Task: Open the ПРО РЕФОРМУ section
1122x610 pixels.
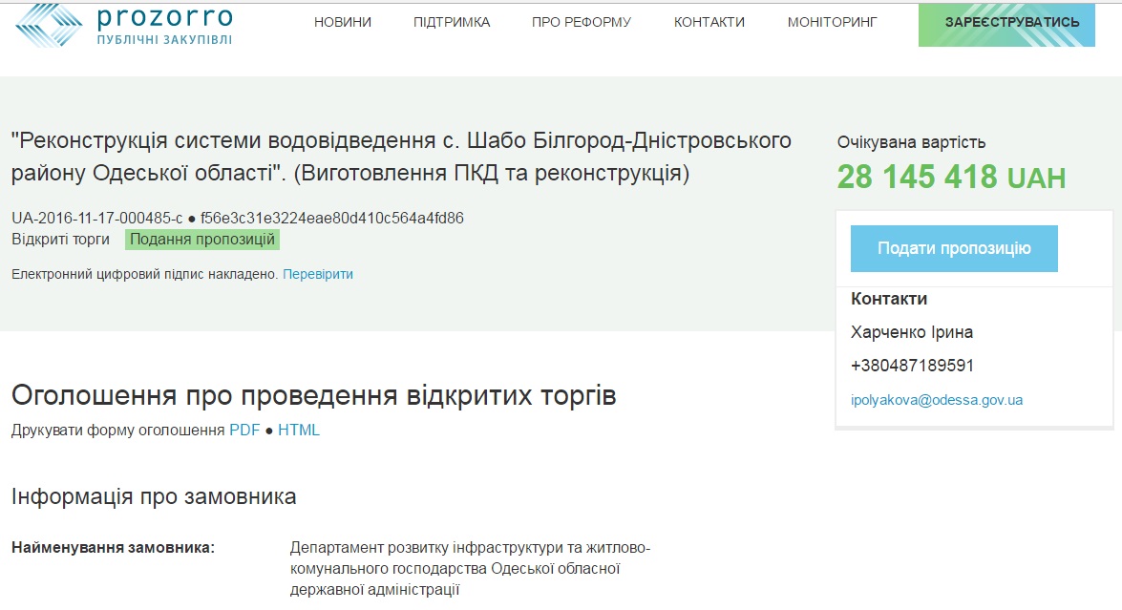Action: point(582,22)
